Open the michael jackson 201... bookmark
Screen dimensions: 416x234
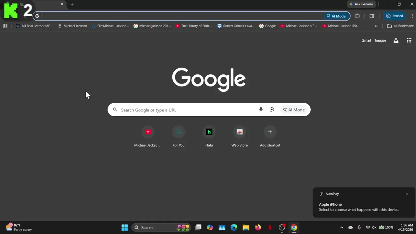pos(152,26)
